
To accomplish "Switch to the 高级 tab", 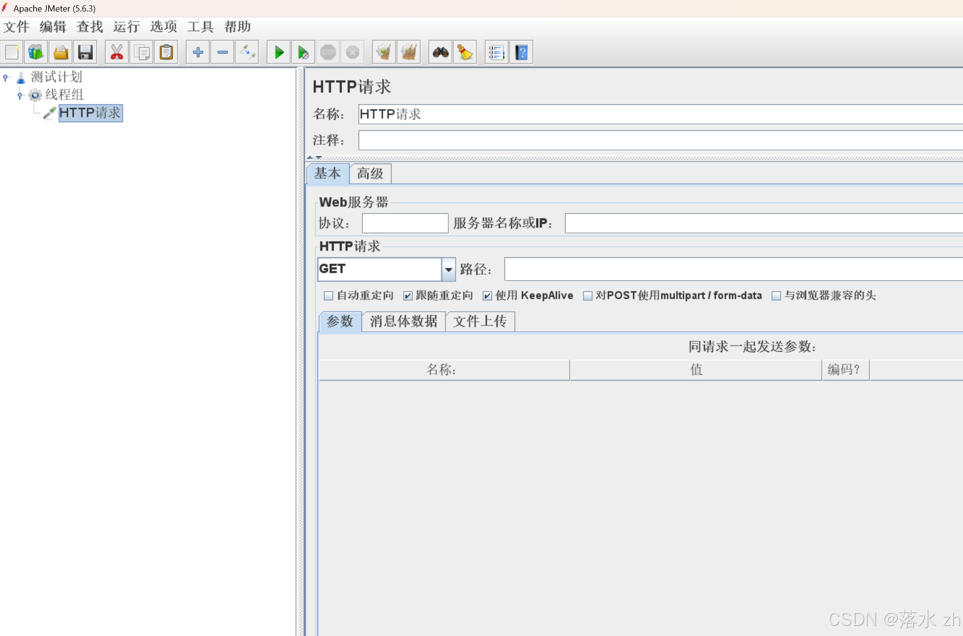I will 370,174.
